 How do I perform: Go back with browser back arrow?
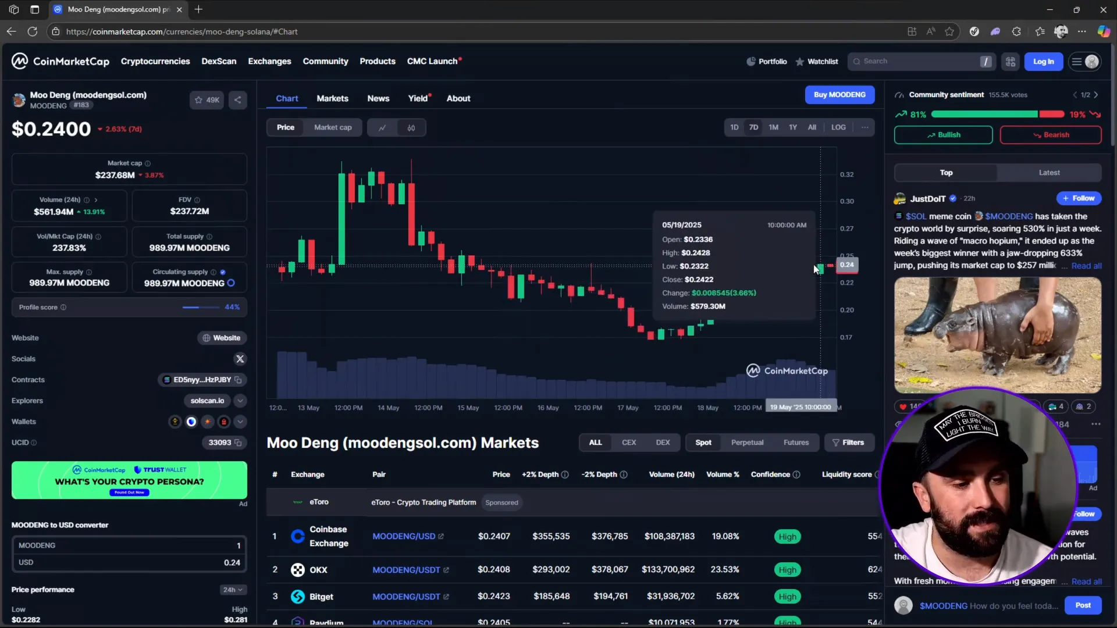point(11,31)
